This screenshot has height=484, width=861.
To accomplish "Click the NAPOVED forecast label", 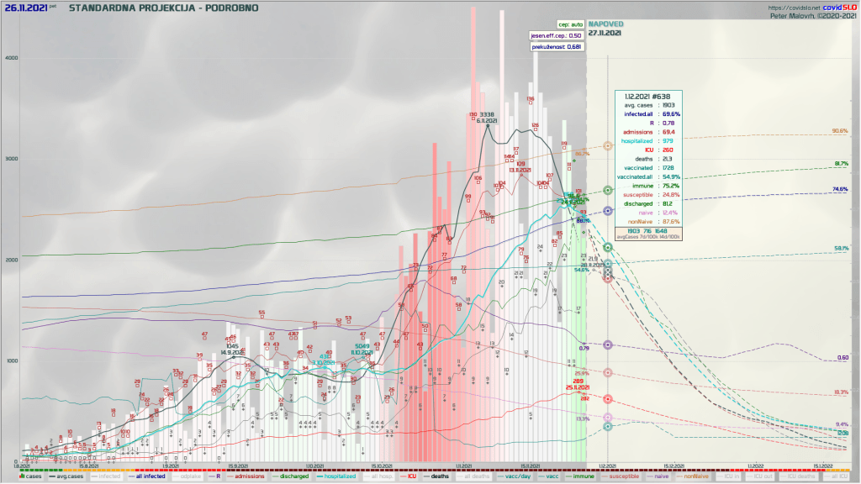I will [x=605, y=24].
